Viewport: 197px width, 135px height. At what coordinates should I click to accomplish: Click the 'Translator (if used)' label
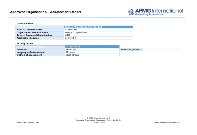[131, 50]
